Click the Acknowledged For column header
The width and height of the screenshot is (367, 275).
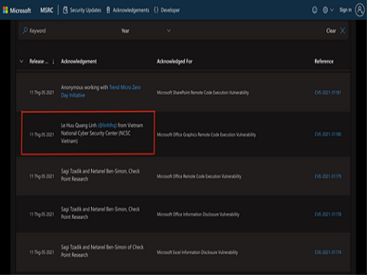pos(174,61)
